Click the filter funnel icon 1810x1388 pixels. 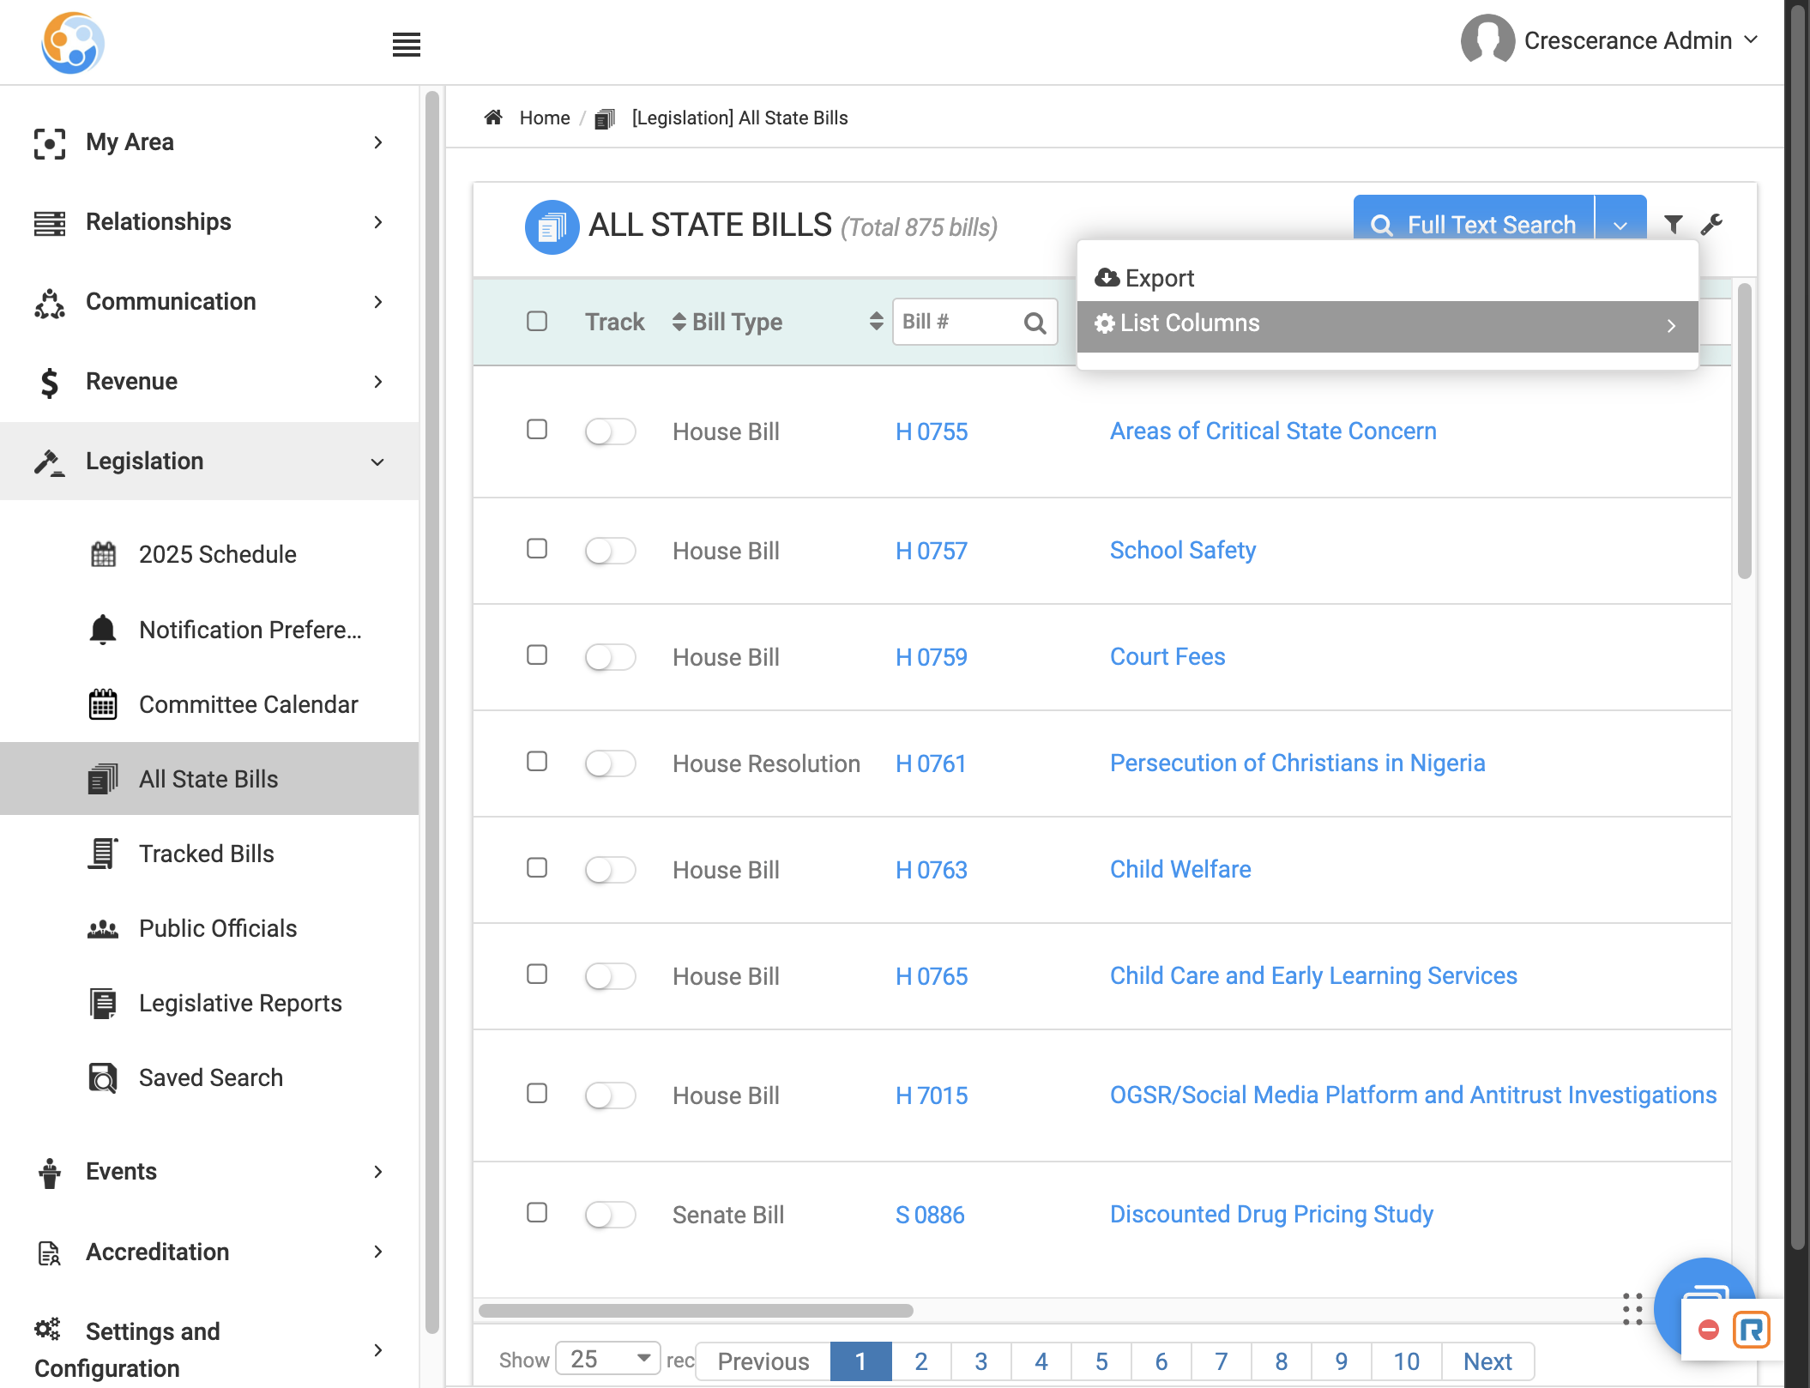click(1673, 224)
